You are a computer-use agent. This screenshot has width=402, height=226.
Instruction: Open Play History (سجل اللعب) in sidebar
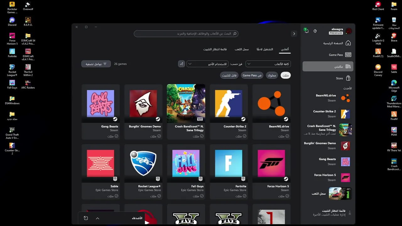(x=328, y=193)
